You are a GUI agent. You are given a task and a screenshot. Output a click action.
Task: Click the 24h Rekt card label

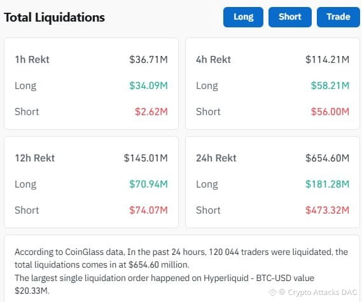pyautogui.click(x=216, y=158)
